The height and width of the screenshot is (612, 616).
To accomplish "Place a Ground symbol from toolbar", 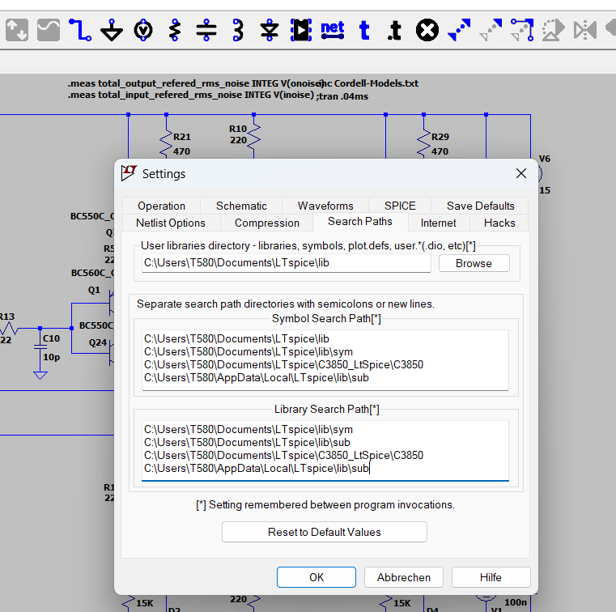I will pos(112,30).
